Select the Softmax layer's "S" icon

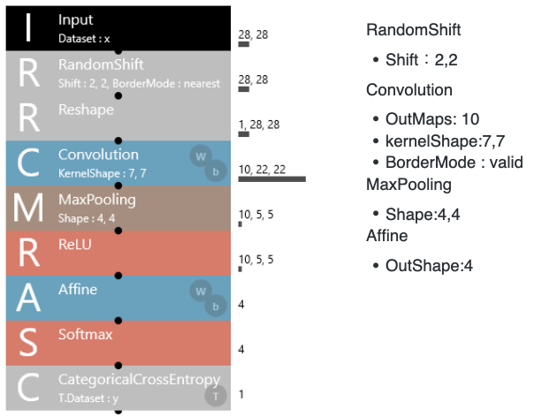[28, 343]
